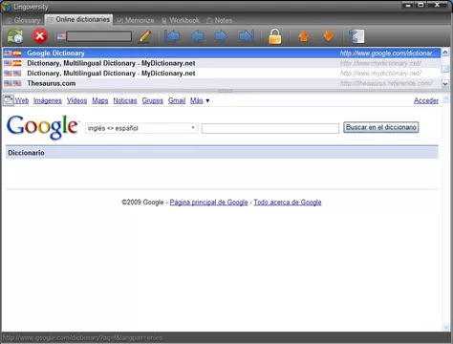Click the Imágenes link

(x=48, y=100)
